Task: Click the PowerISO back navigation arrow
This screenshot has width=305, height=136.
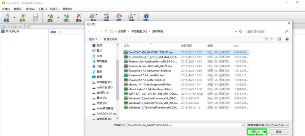Action: click(3, 26)
